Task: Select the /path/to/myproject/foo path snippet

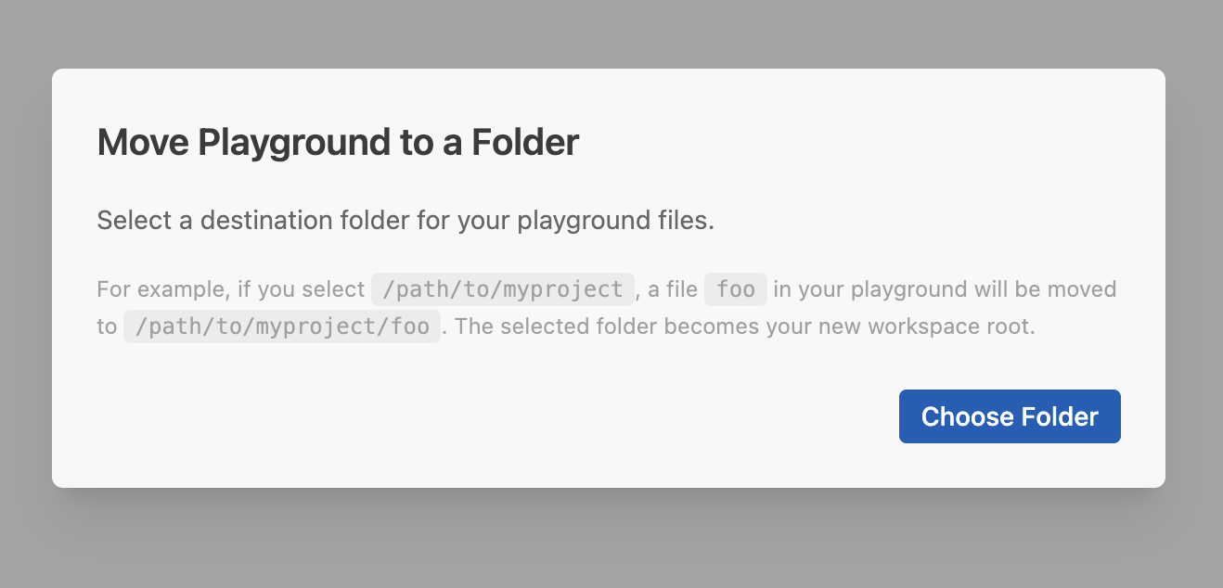Action: (281, 326)
